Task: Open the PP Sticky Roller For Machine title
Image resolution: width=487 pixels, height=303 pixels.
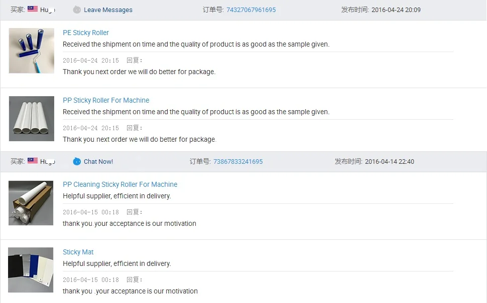Action: (x=106, y=100)
